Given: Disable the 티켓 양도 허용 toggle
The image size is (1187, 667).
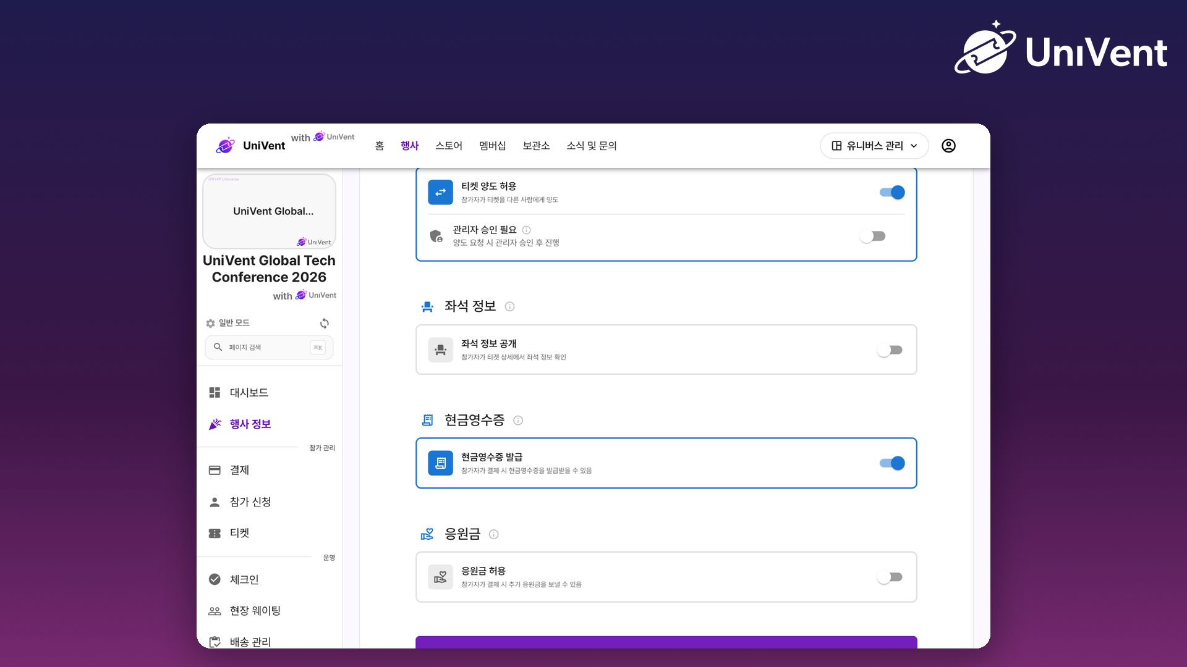Looking at the screenshot, I should (892, 193).
